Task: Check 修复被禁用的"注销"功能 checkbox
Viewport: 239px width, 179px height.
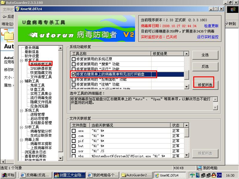Action: (73, 84)
